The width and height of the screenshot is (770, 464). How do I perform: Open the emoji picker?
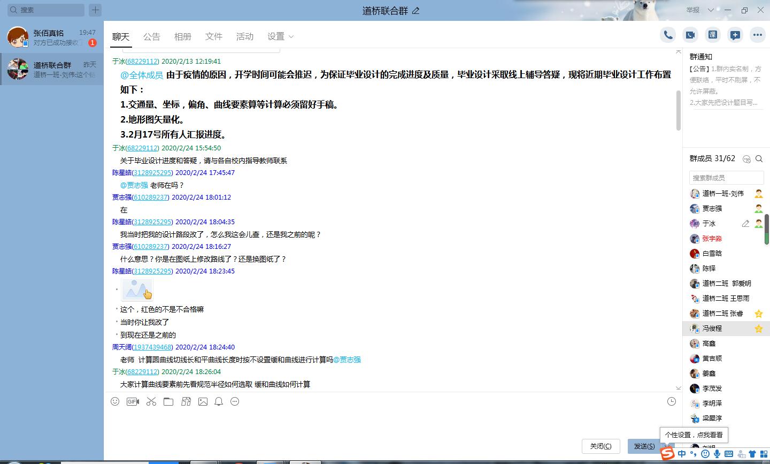(x=115, y=401)
